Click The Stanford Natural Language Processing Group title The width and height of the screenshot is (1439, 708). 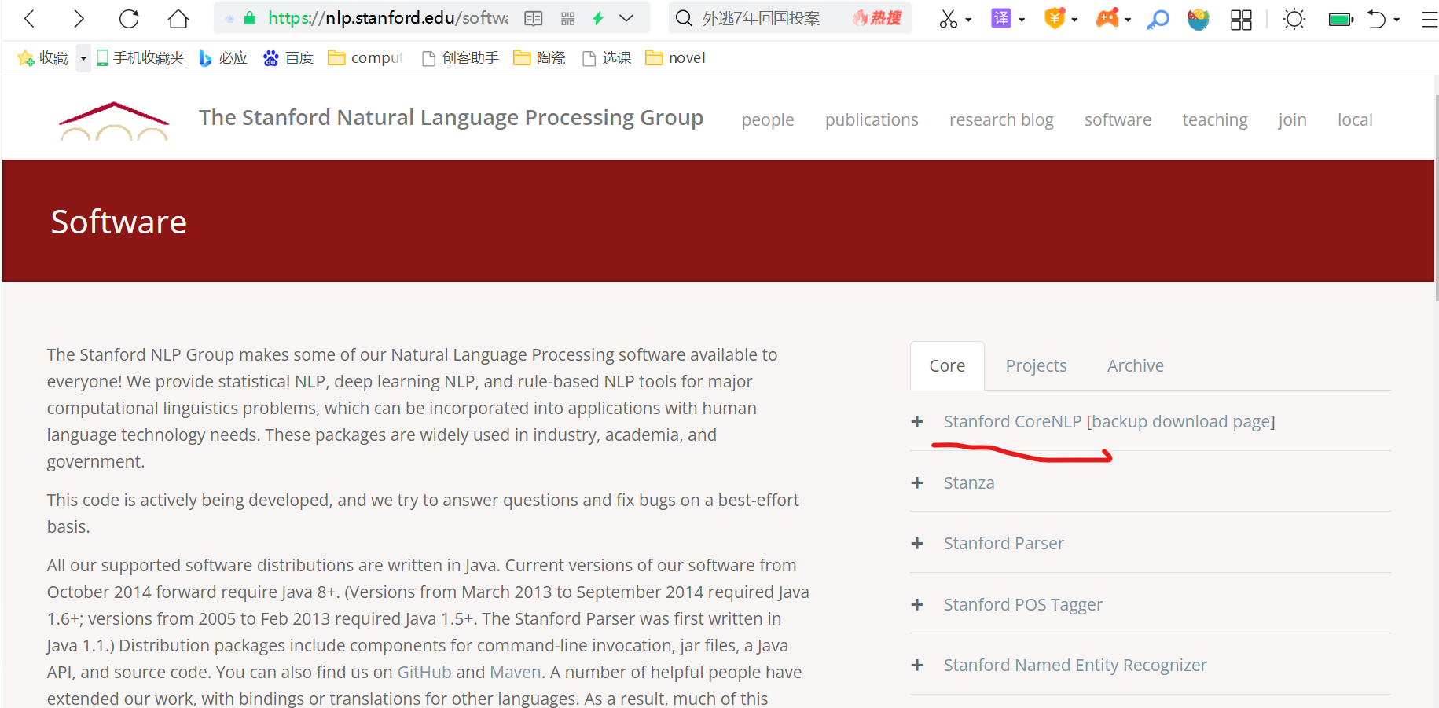451,118
